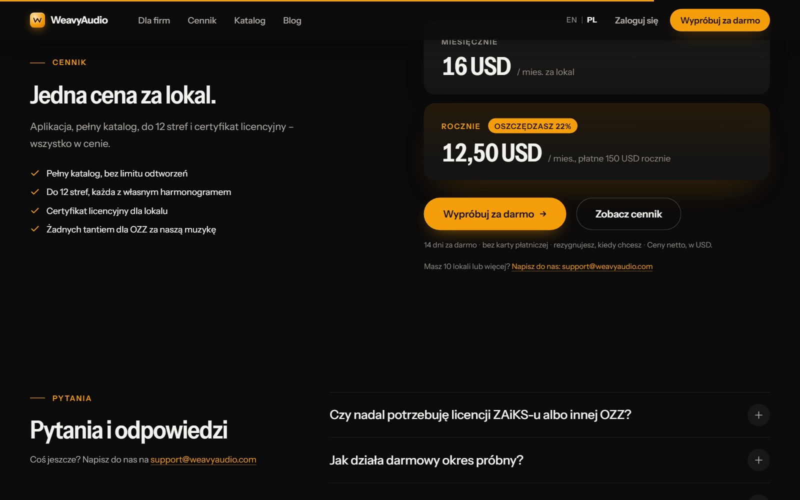This screenshot has width=800, height=500.
Task: Visit the Blog navigation link
Action: point(292,20)
